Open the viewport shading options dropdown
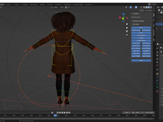Screen dimensions: 163x122 pyautogui.click(x=153, y=7)
